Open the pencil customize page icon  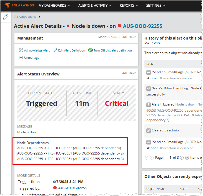coord(6,17)
